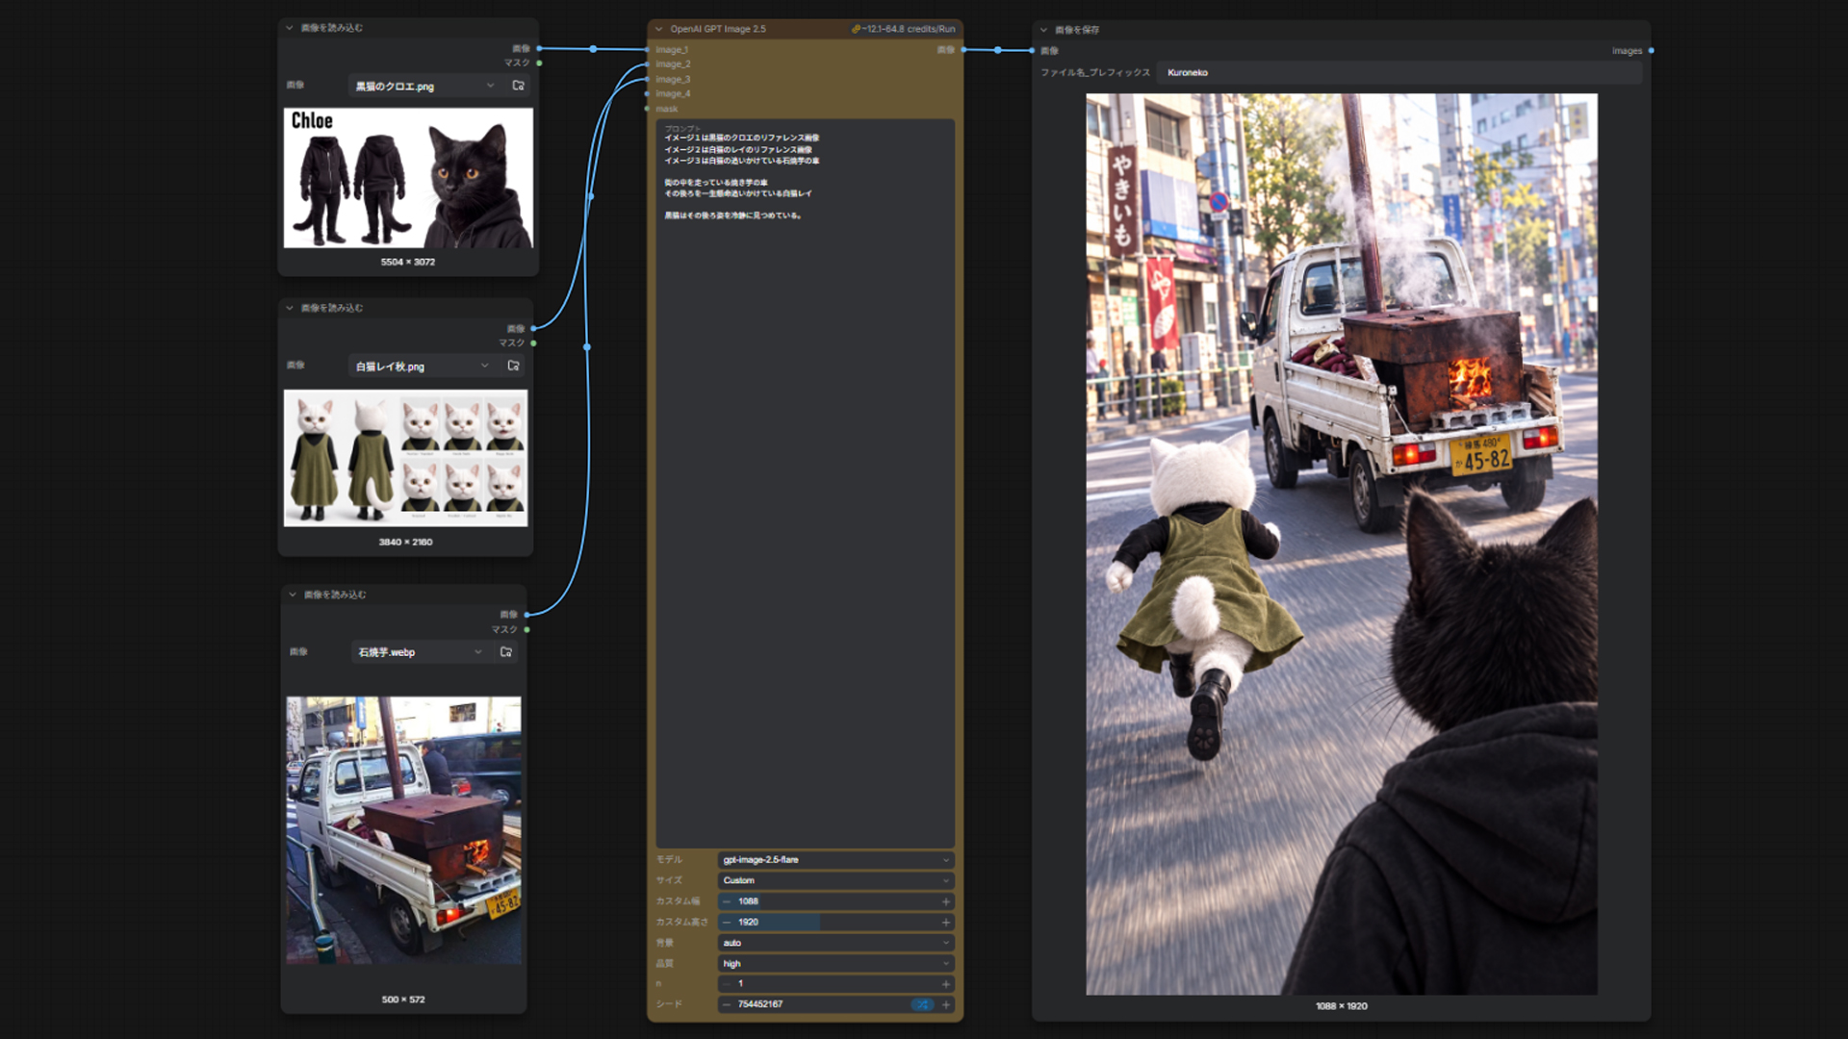Click mask output port of 白猫レイ秋 loader
The height and width of the screenshot is (1039, 1848).
533,343
